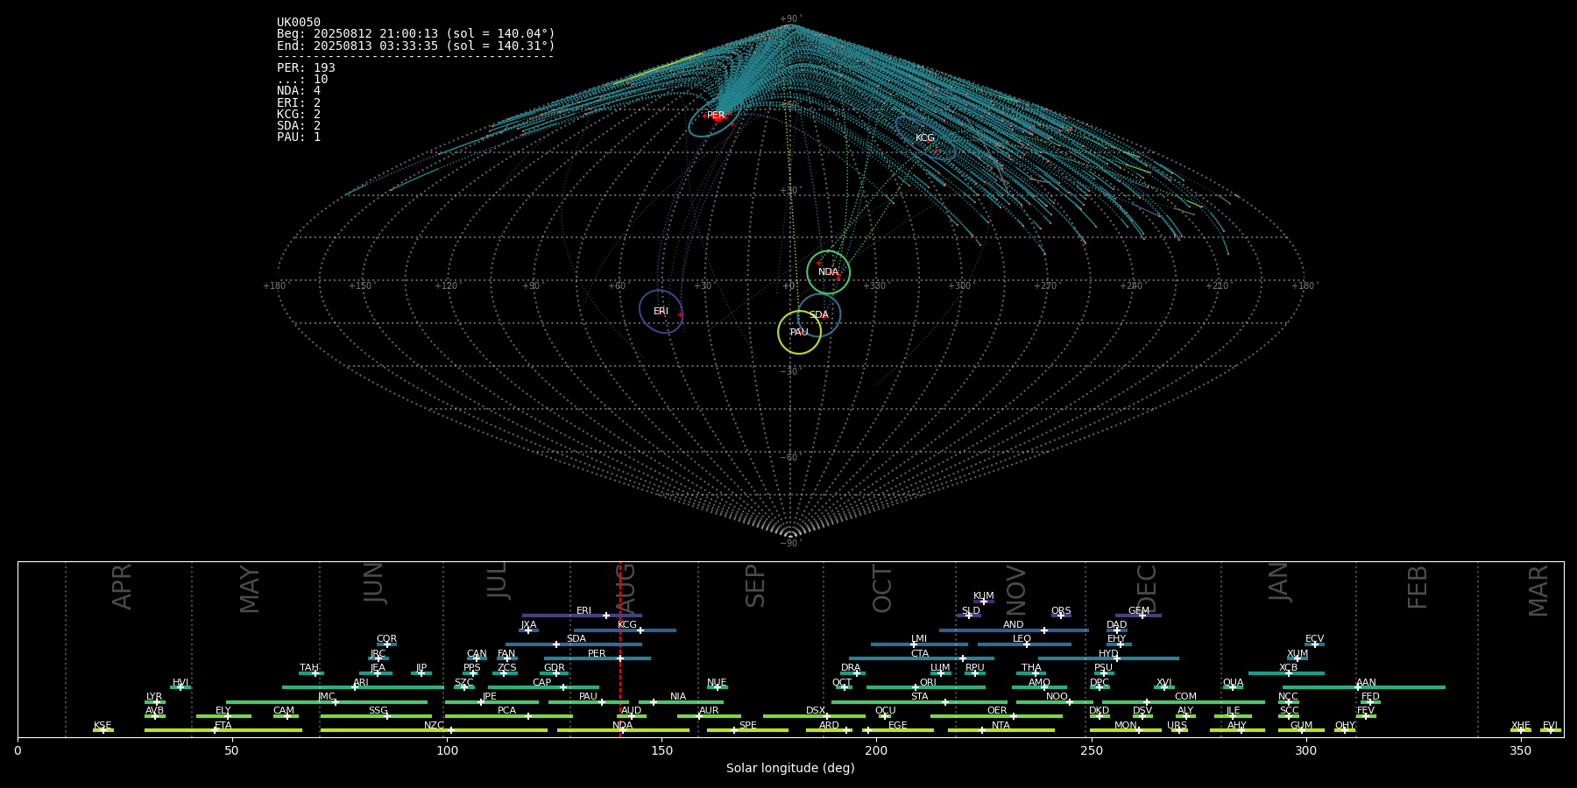Click the PER label in the timeline
1577x788 pixels.
pyautogui.click(x=597, y=654)
